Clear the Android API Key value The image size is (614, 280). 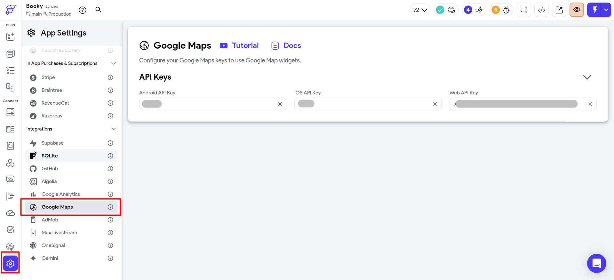(x=280, y=104)
